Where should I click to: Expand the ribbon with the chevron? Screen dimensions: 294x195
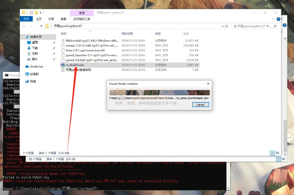tap(273, 19)
